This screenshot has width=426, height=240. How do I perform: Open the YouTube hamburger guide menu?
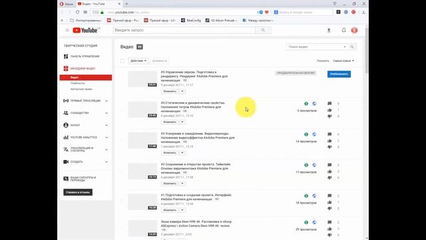67,30
